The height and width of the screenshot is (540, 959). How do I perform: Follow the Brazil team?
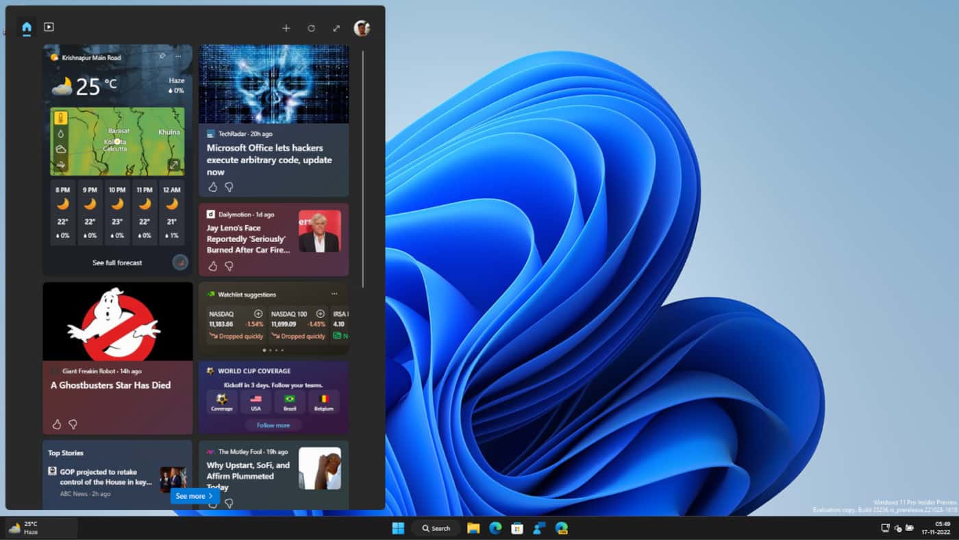(290, 402)
